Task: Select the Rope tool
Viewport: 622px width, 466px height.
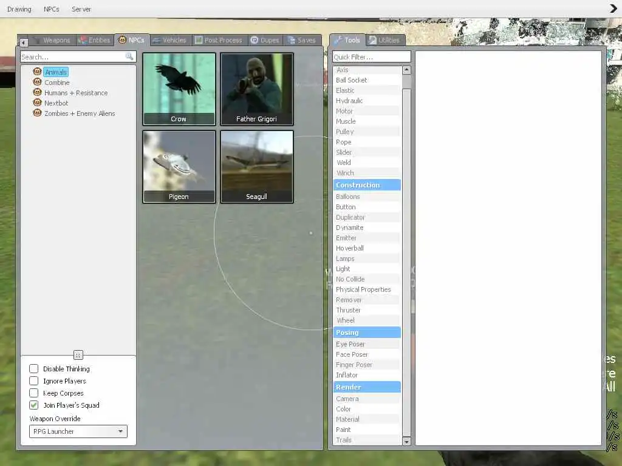Action: point(367,142)
